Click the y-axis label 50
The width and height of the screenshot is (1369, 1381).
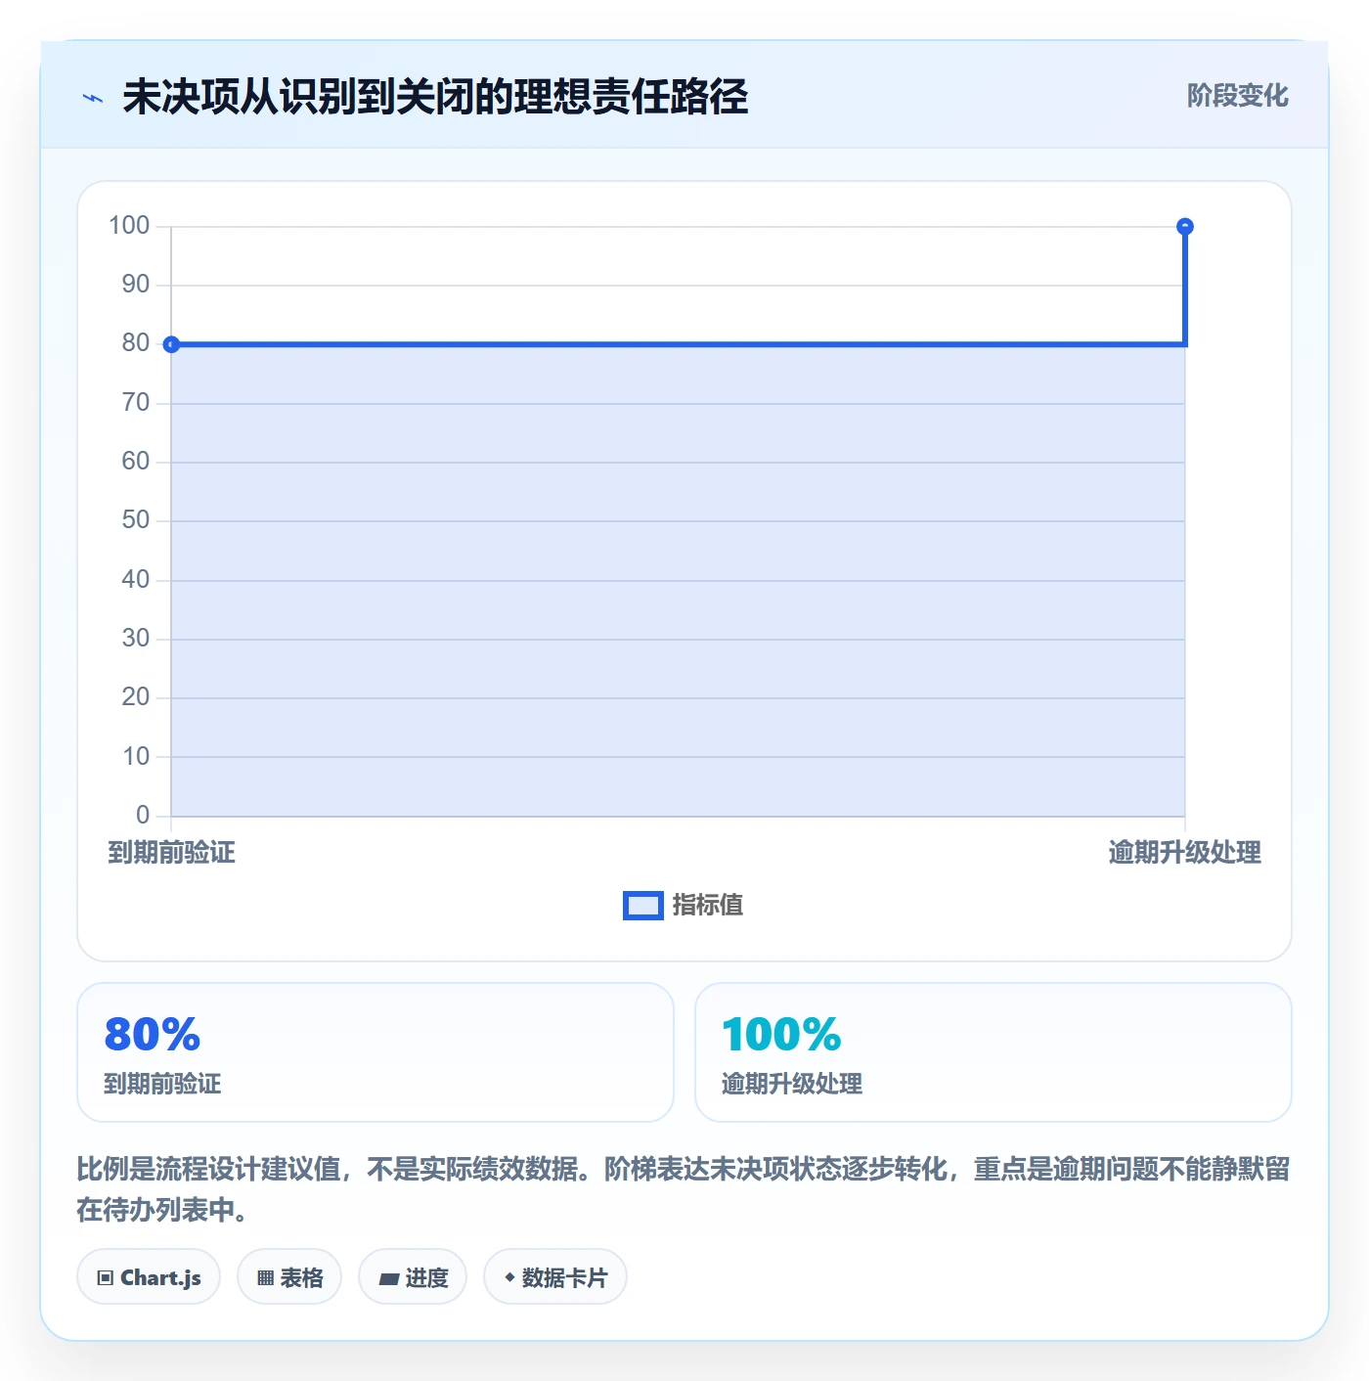(x=136, y=520)
